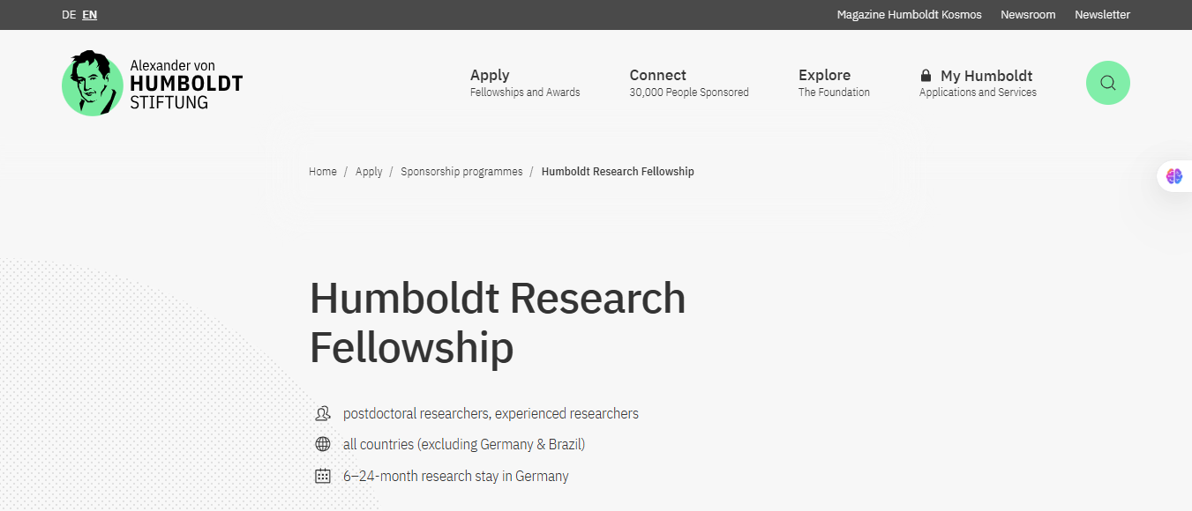Expand the Apply Fellowships and Awards menu
The height and width of the screenshot is (511, 1192).
[524, 83]
